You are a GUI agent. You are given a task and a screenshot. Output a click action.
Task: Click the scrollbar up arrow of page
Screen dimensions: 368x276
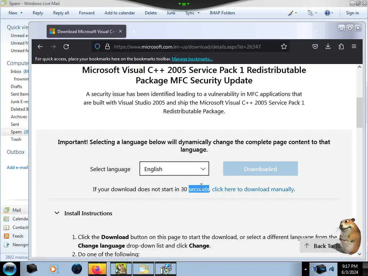[359, 67]
